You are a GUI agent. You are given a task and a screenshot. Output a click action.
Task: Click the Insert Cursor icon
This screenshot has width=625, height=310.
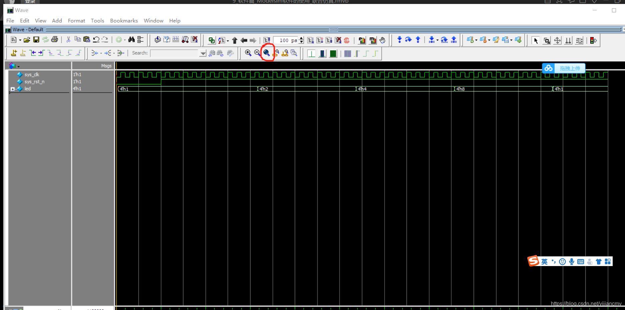[14, 53]
